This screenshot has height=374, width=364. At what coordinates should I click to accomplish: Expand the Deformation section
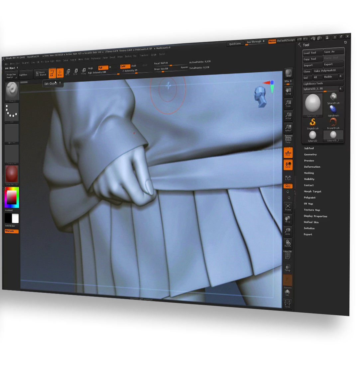tap(312, 167)
